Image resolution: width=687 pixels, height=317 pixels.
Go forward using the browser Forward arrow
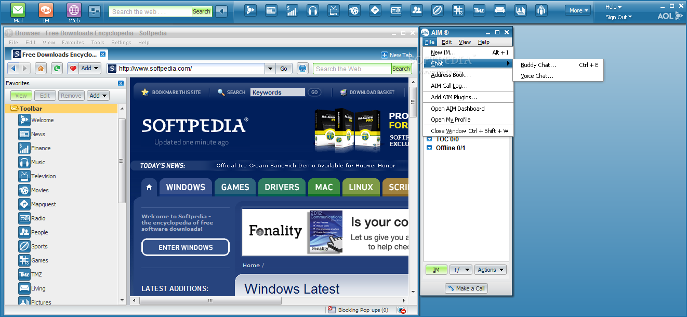(25, 68)
